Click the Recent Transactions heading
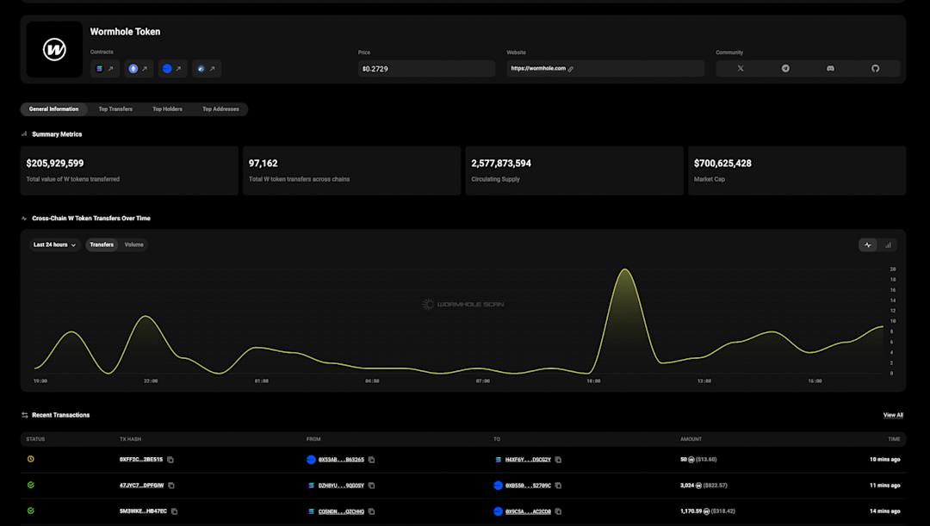The image size is (930, 526). coord(60,415)
